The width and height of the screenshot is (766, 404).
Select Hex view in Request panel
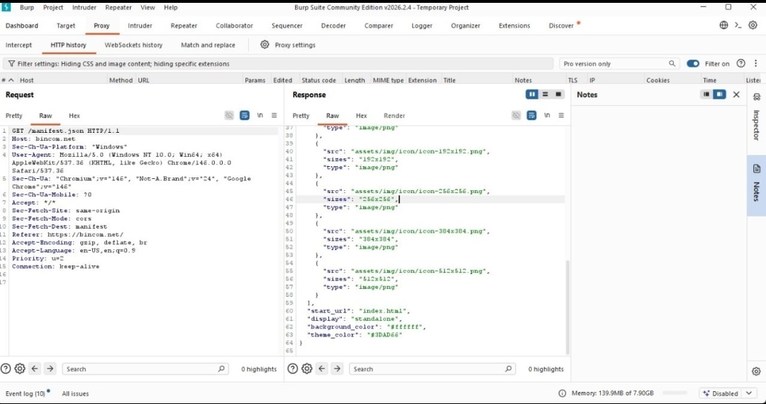click(x=74, y=116)
